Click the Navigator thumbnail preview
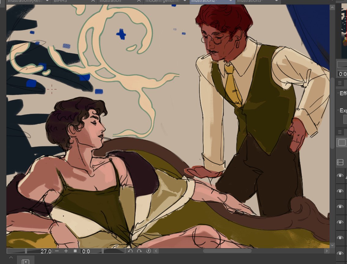Screen dimensions: 347x264 tap(344, 31)
